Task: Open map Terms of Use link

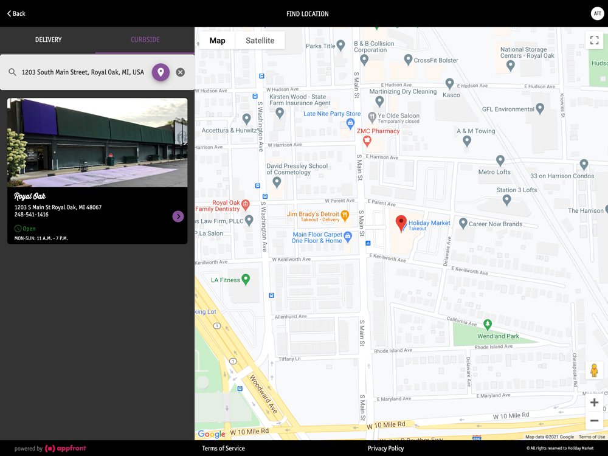Action: click(592, 437)
